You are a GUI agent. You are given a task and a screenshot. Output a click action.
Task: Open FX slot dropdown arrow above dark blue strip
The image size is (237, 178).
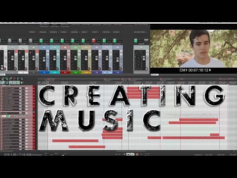click(121, 32)
